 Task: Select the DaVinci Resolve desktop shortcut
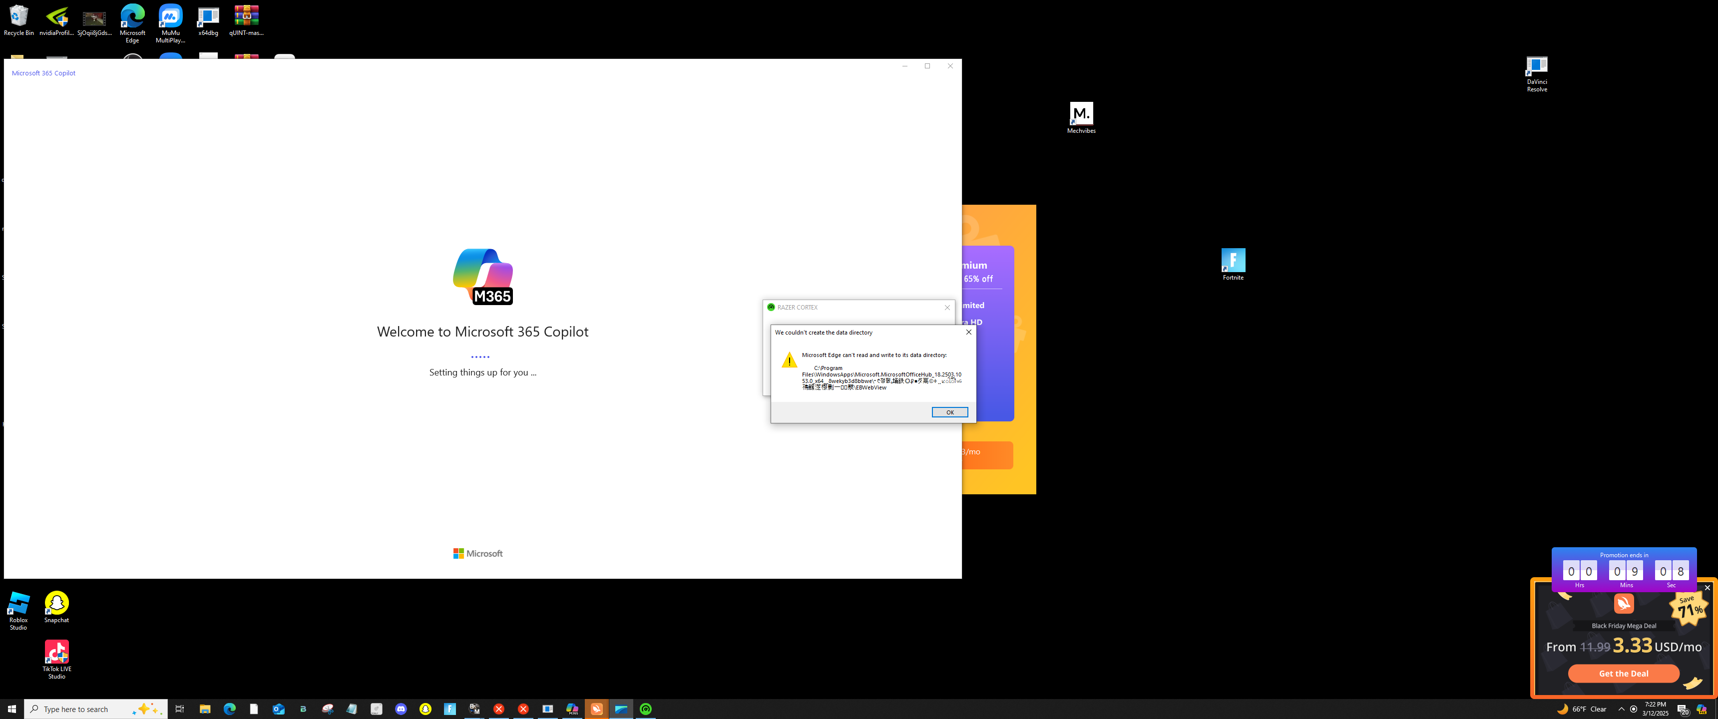[1537, 75]
